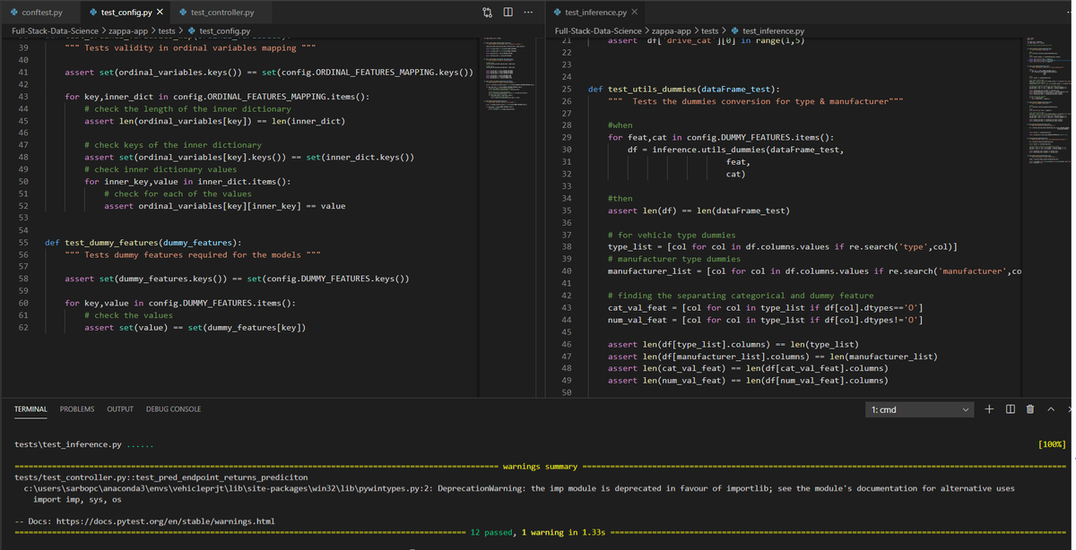Click 'def test_dummy_features' function definition line
Image resolution: width=1076 pixels, height=550 pixels.
tap(143, 242)
